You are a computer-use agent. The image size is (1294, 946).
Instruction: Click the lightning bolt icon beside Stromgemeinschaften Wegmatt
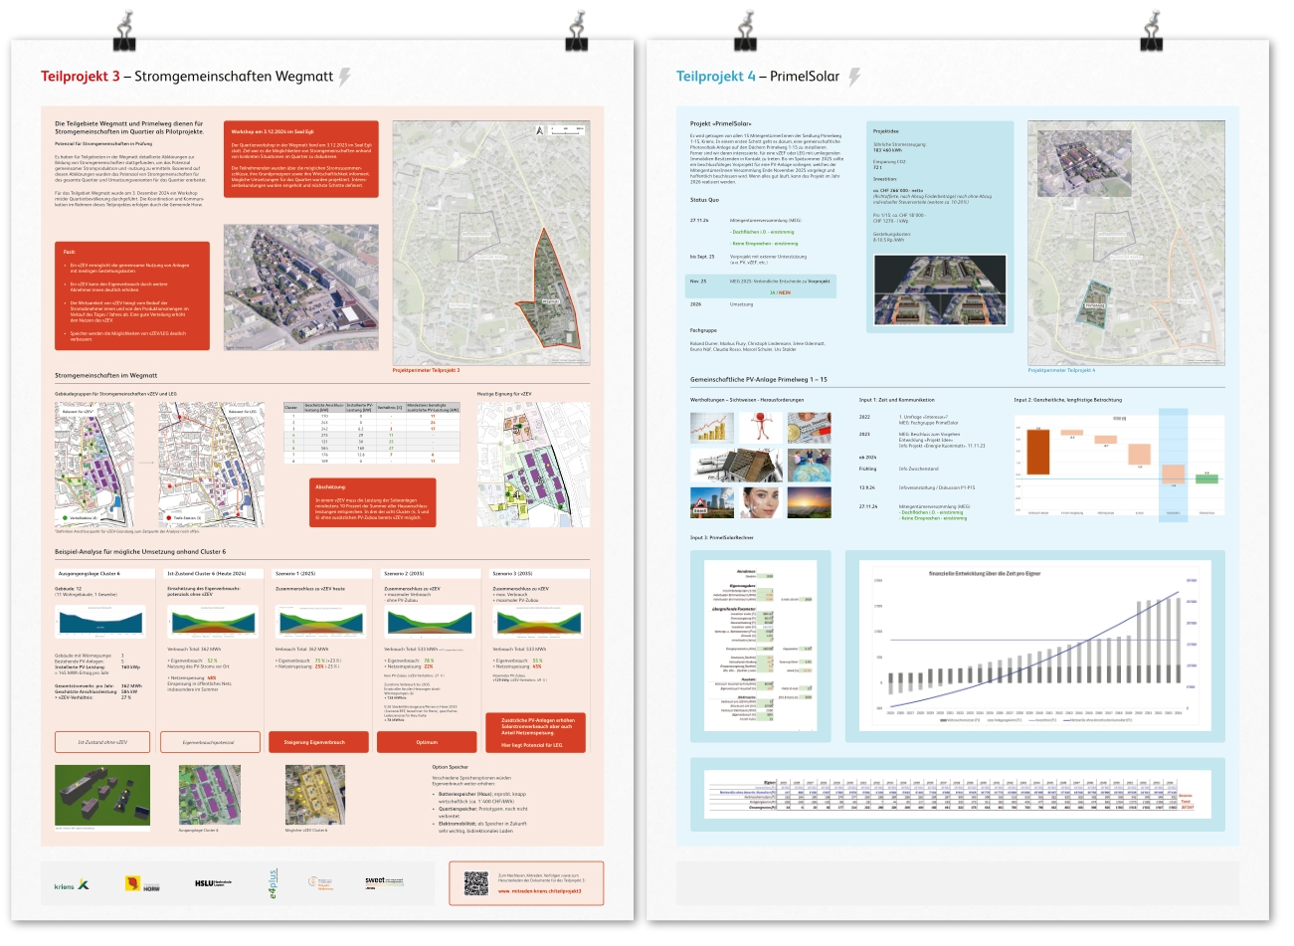coord(345,77)
